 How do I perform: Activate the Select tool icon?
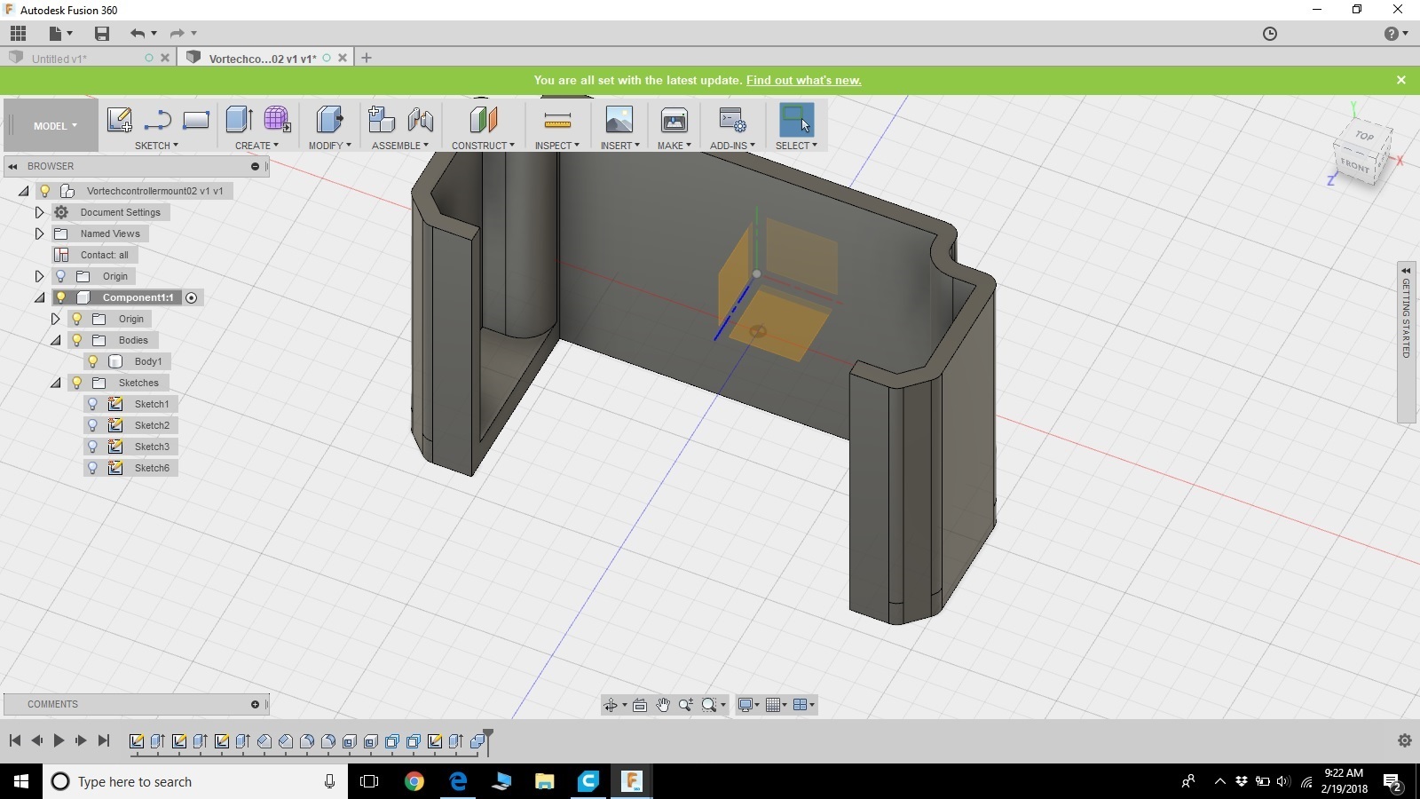point(796,120)
